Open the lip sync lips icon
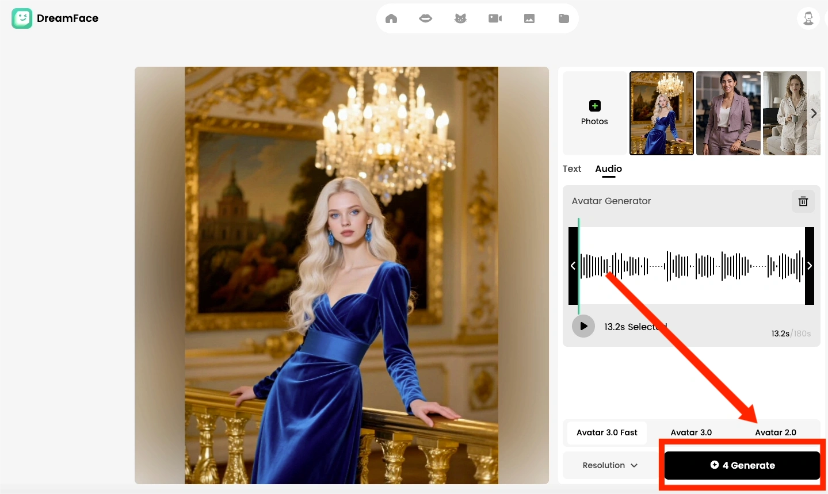The width and height of the screenshot is (828, 494). pos(426,18)
